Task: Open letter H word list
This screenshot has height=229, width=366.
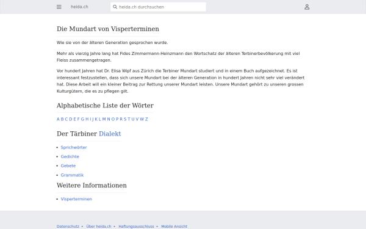Action: click(x=87, y=119)
